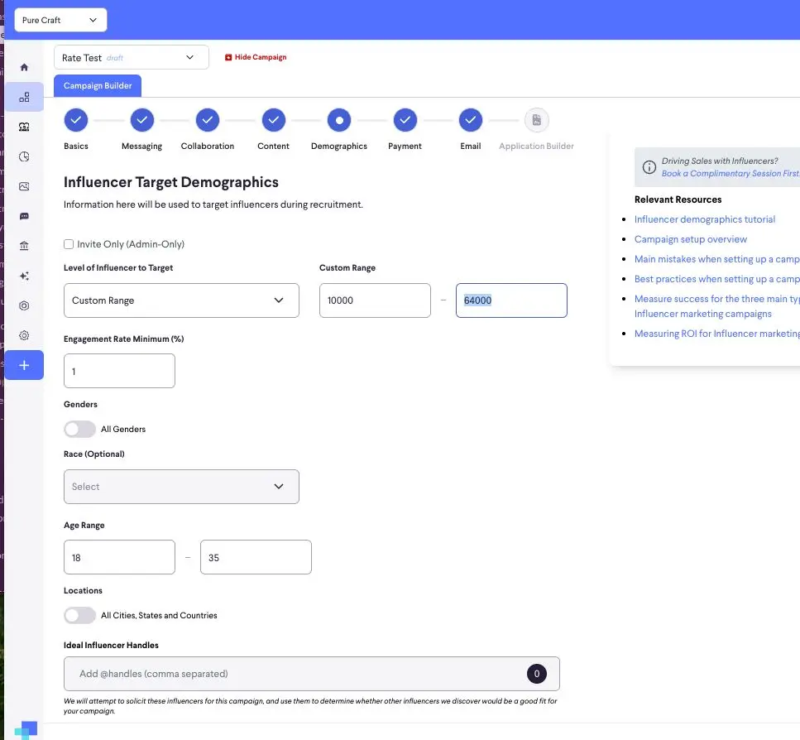The width and height of the screenshot is (800, 740).
Task: Open the Rate Test campaign dropdown
Action: coord(131,57)
